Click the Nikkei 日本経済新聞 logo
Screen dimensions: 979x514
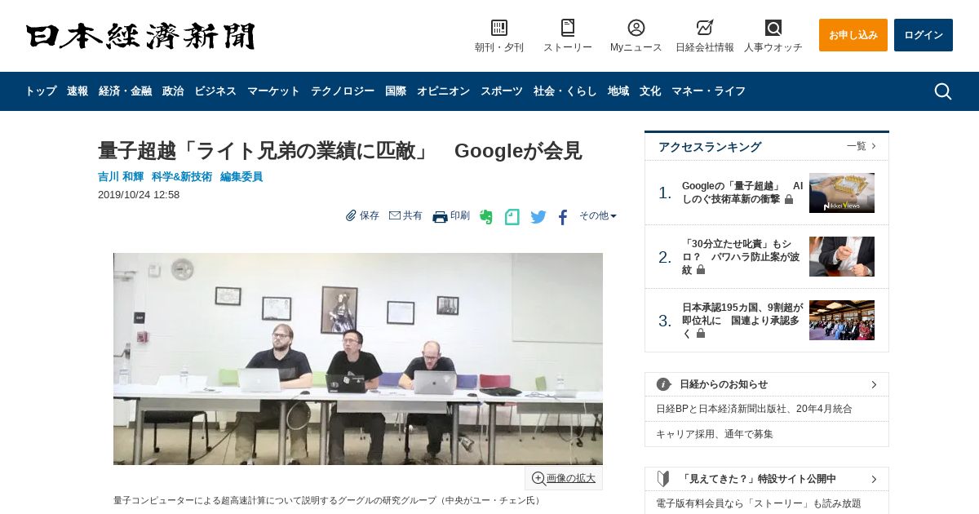(x=140, y=36)
